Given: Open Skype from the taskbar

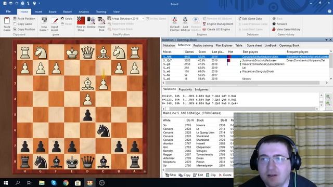Looking at the screenshot, I should click(x=54, y=182).
